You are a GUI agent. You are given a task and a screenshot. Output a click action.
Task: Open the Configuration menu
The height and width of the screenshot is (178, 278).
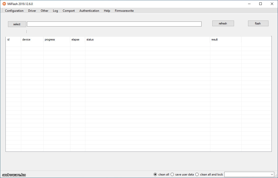pyautogui.click(x=14, y=11)
